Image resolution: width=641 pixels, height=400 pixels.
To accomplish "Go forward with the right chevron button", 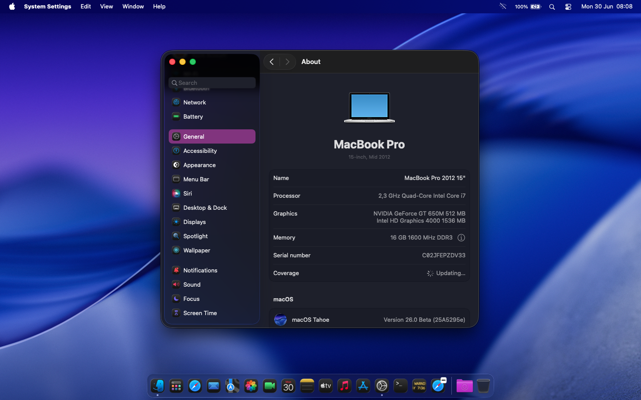I will (x=288, y=62).
